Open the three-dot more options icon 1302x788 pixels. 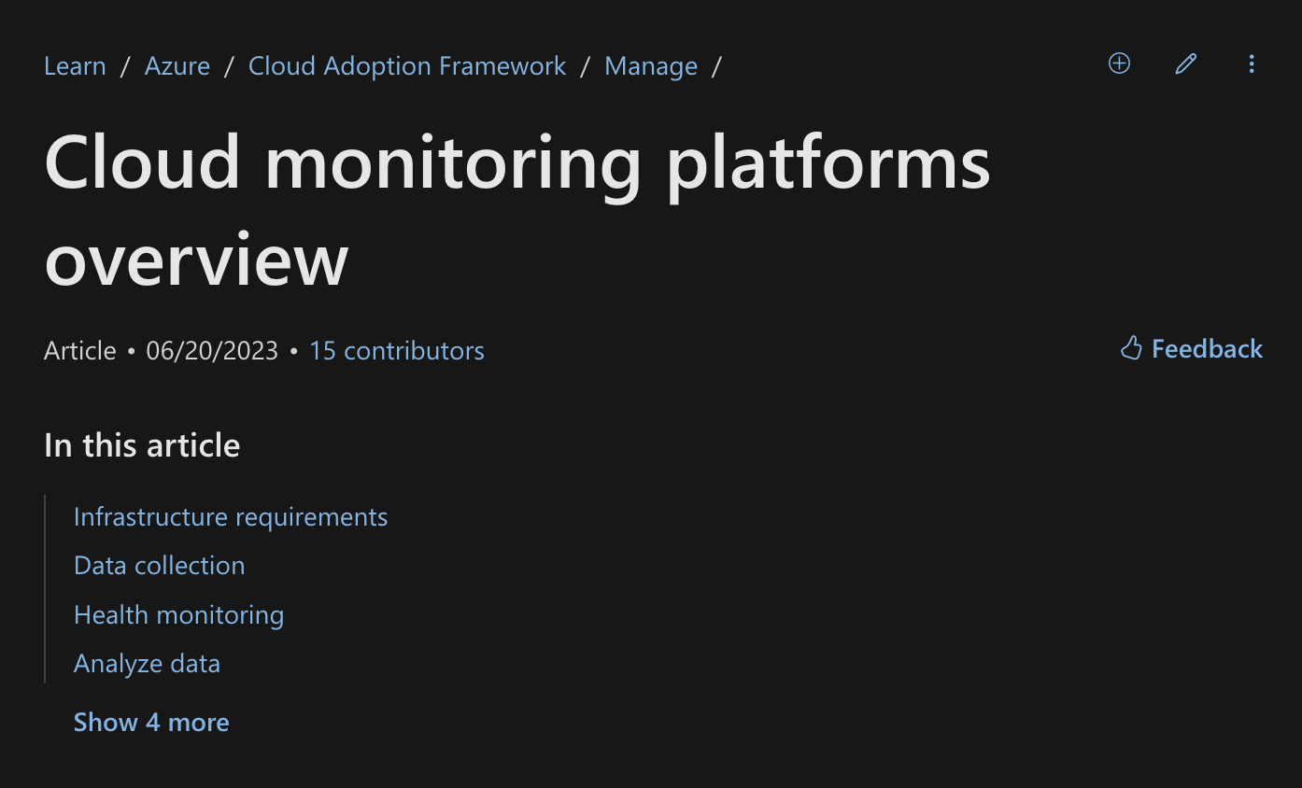click(x=1252, y=63)
